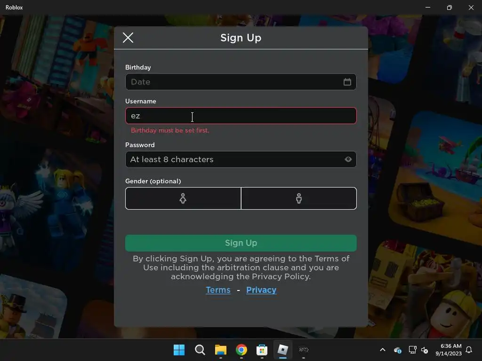Open network display tray icon
482x361 pixels.
tap(412, 350)
